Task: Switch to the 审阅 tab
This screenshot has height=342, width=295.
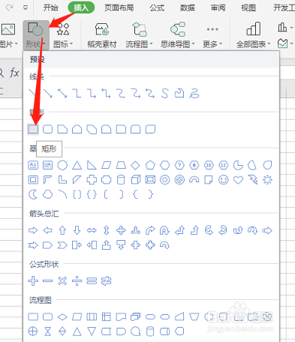Action: pyautogui.click(x=218, y=7)
